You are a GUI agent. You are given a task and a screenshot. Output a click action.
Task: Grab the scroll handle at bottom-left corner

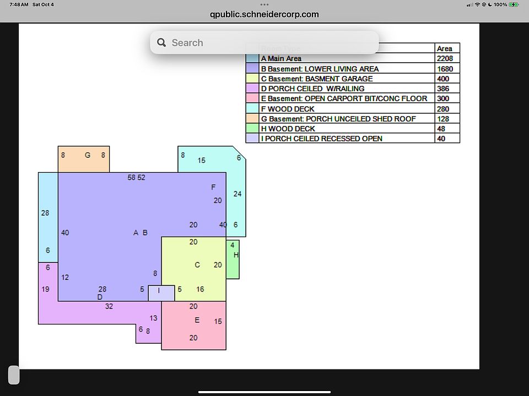[x=14, y=375]
